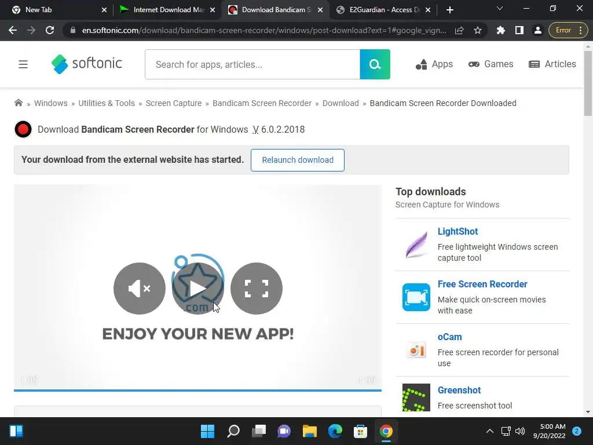Click the oCam app icon
The image size is (593, 445).
pos(416,350)
